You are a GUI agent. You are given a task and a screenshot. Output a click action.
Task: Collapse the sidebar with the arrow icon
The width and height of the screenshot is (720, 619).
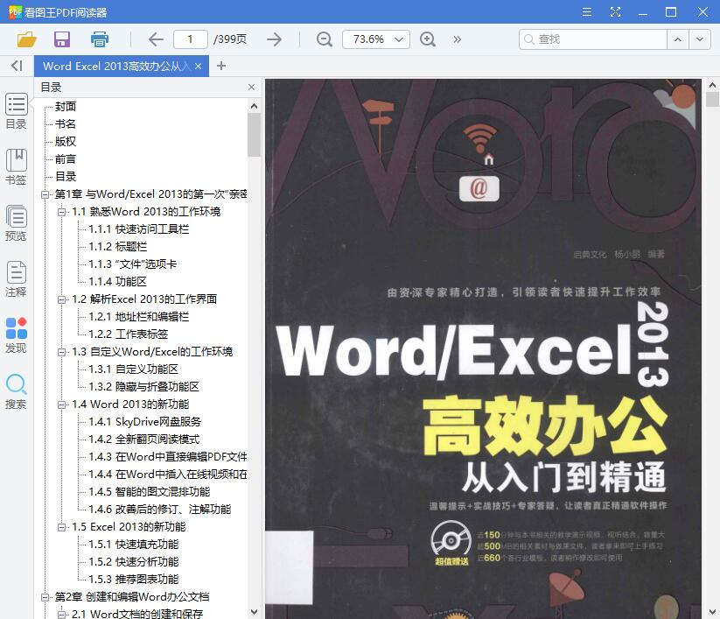17,66
